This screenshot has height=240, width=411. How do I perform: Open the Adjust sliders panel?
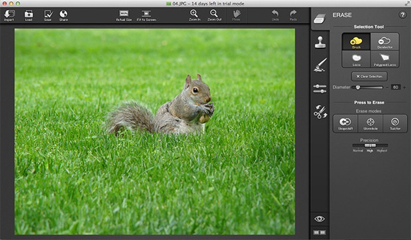click(x=320, y=88)
